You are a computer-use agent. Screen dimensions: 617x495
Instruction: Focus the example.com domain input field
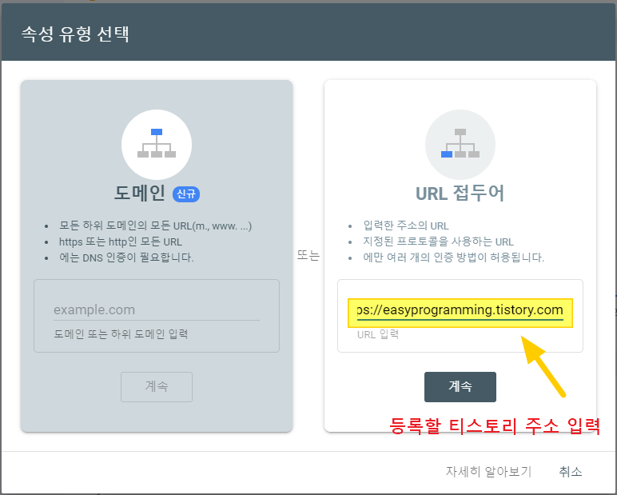(x=157, y=310)
